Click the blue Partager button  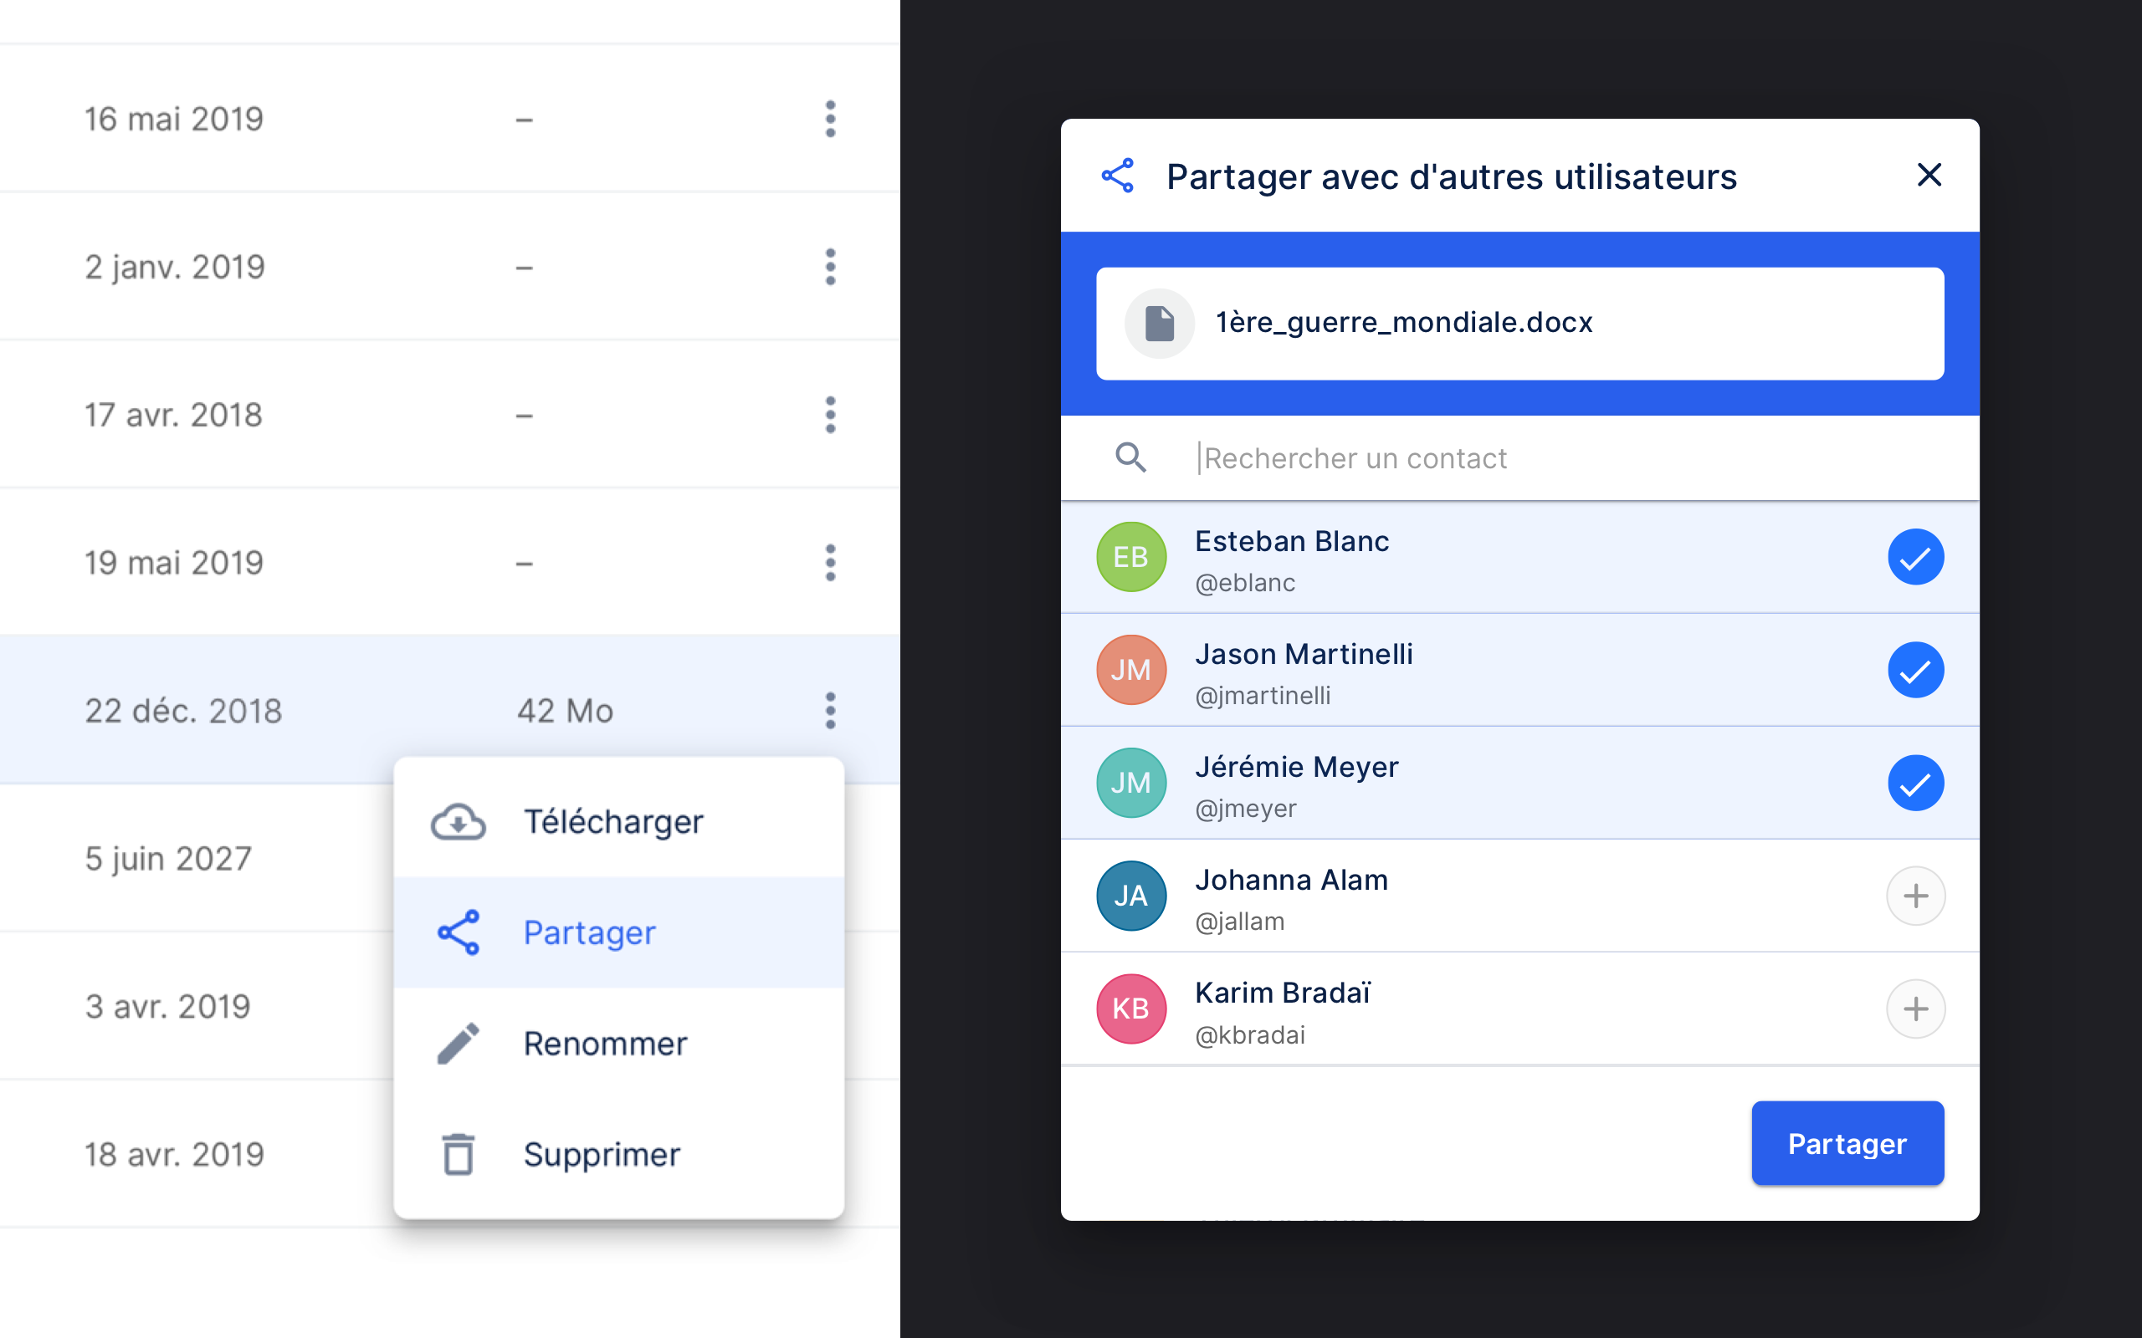1847,1143
